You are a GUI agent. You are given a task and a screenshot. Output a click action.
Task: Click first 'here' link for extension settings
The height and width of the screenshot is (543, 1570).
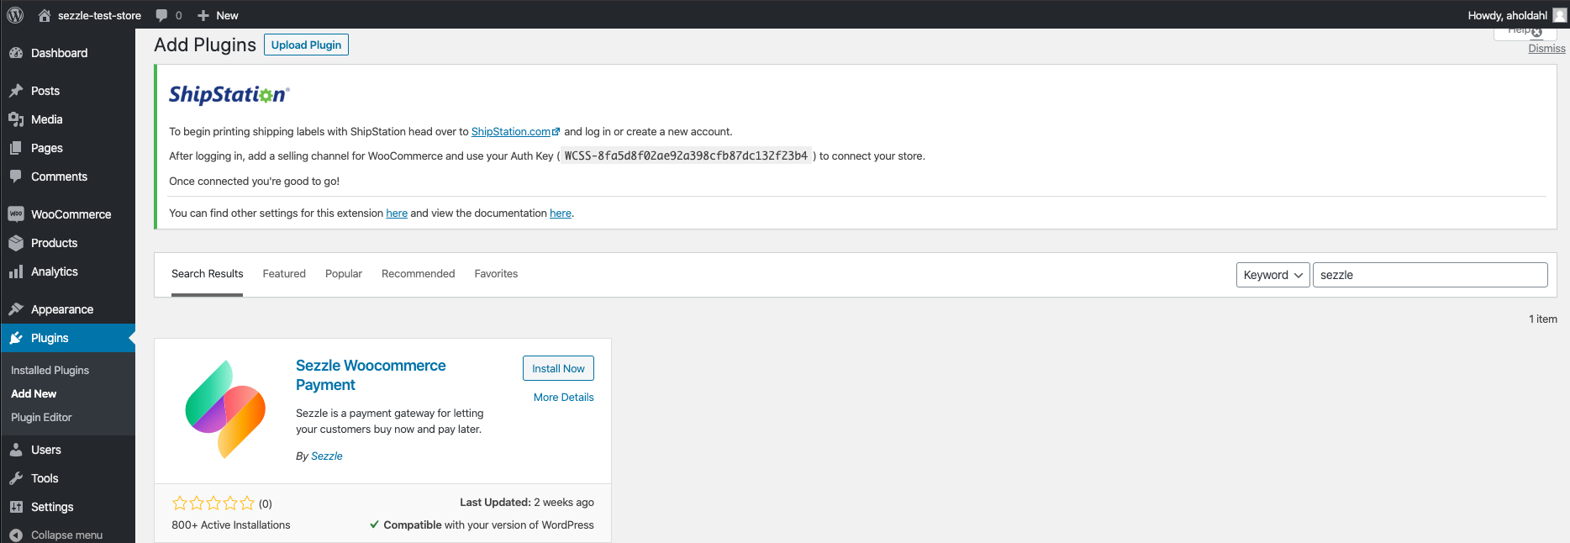[x=397, y=214]
